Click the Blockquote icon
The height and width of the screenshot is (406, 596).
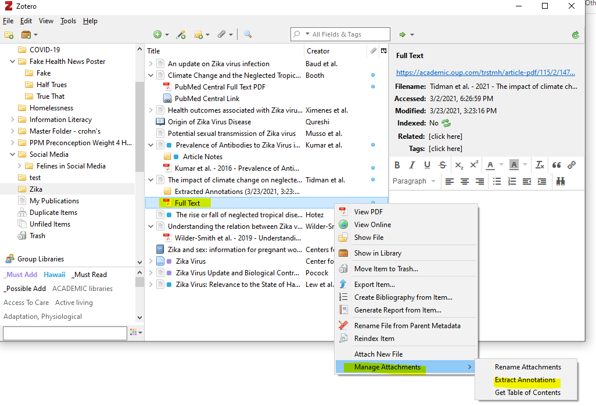[556, 165]
